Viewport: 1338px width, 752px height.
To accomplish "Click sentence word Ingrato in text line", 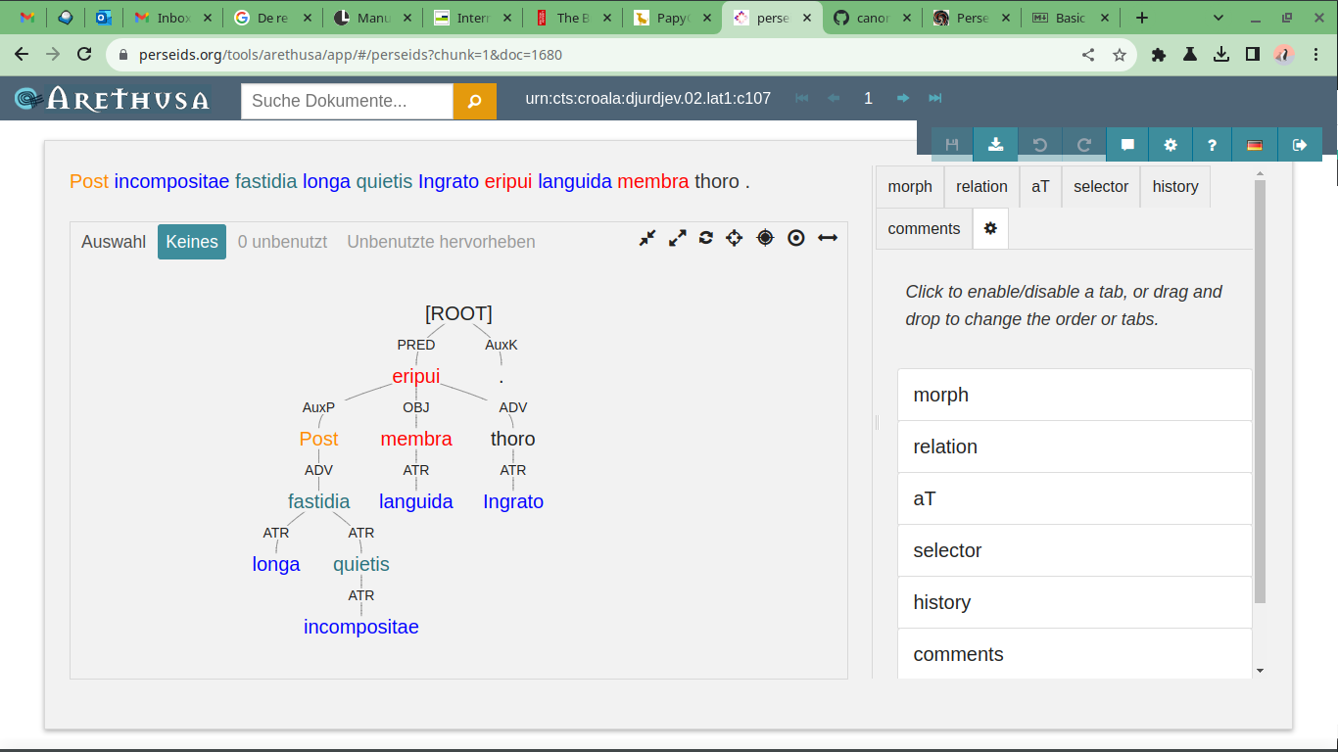I will click(449, 181).
